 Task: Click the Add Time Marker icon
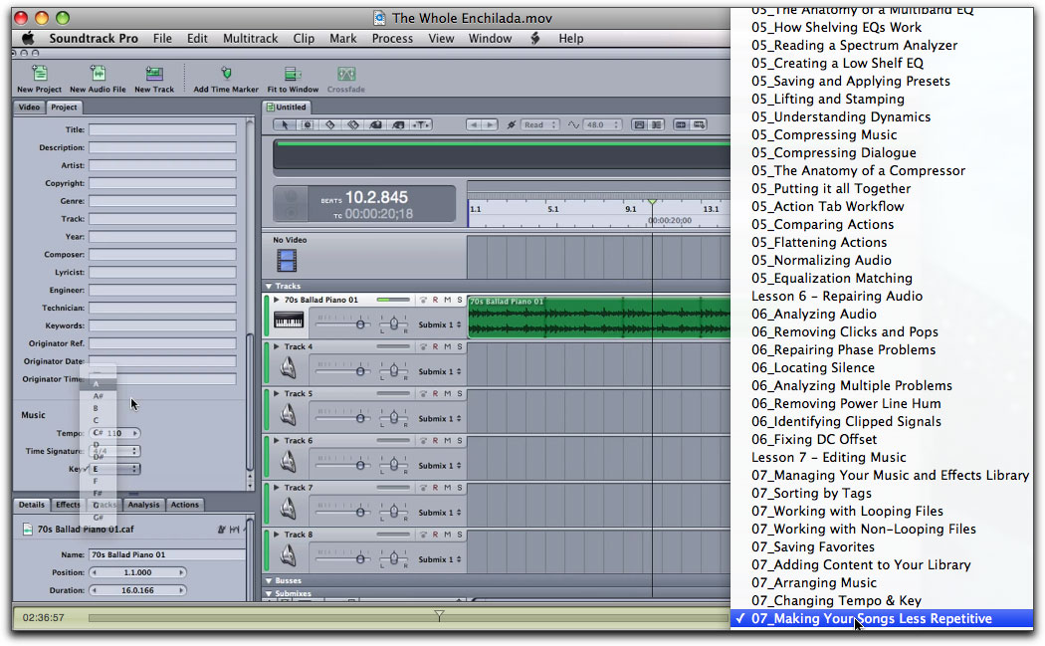click(x=226, y=75)
